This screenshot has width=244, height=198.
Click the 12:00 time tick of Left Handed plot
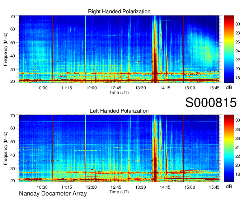(91, 187)
